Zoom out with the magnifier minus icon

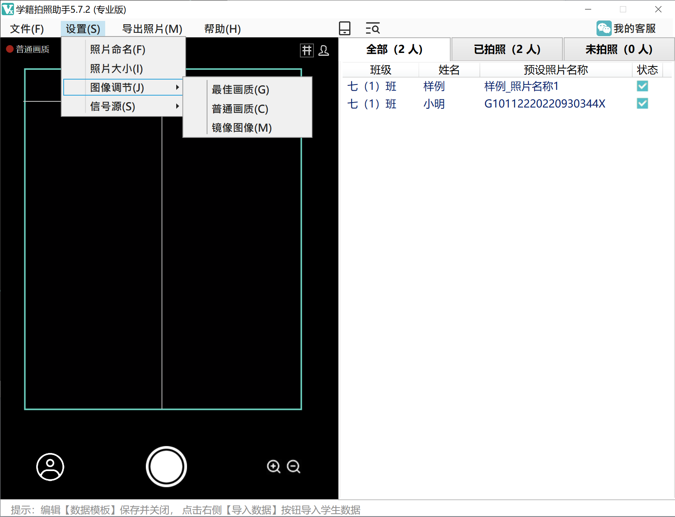(294, 467)
